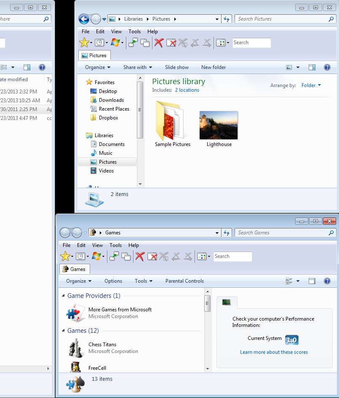Image resolution: width=339 pixels, height=398 pixels.
Task: Open the Arrange by Folder dropdown
Action: click(311, 85)
